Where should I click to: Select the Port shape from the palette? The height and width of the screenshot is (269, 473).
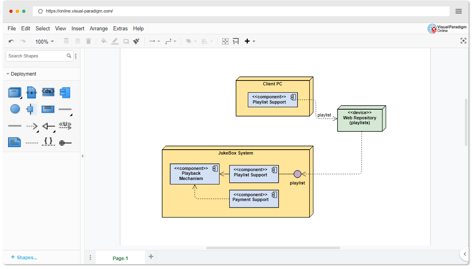click(x=31, y=109)
